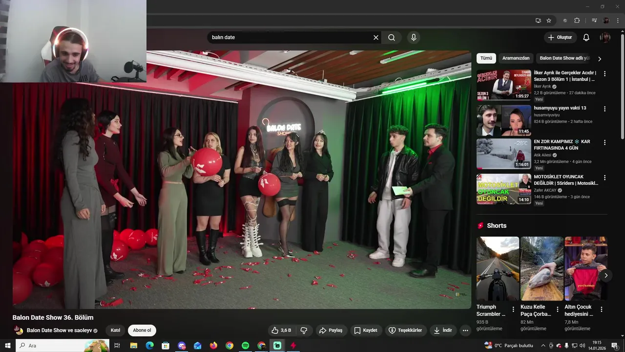Open Triumph Scrambler short thumbnail
This screenshot has height=352, width=625.
[x=498, y=268]
